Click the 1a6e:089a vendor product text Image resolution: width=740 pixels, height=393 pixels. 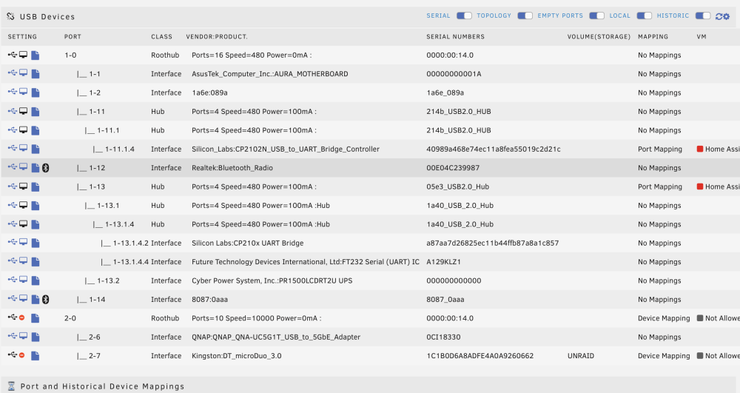tap(209, 93)
